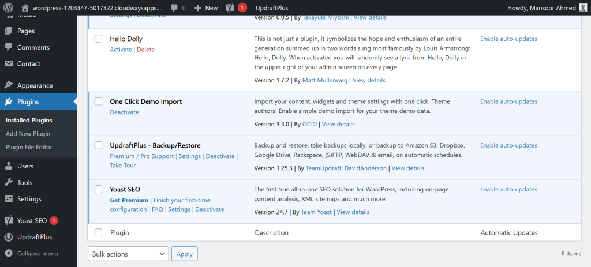Tick the UpdraftPlus plugin checkbox
The width and height of the screenshot is (591, 267).
tap(98, 145)
